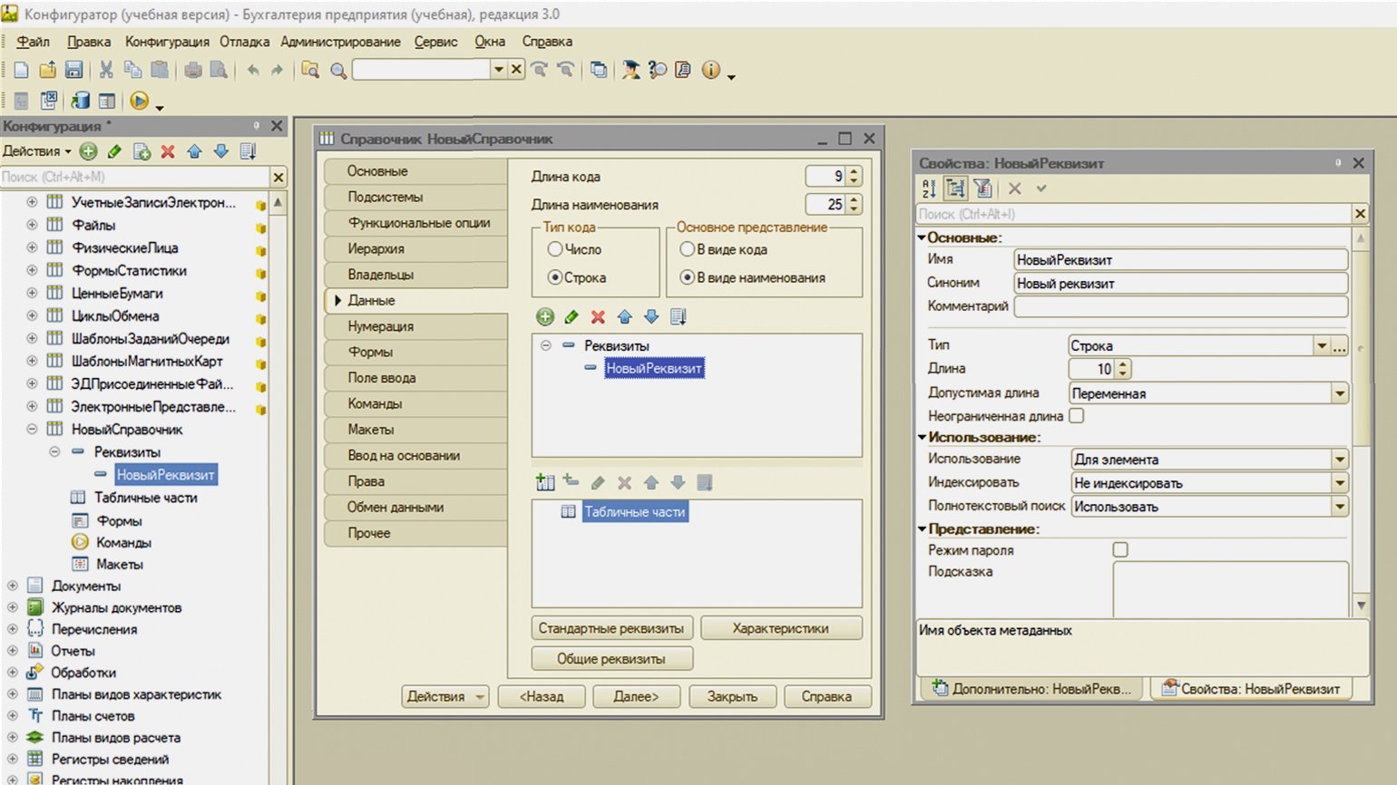Toggle Режим пароля checkbox
1397x785 pixels.
click(1120, 549)
